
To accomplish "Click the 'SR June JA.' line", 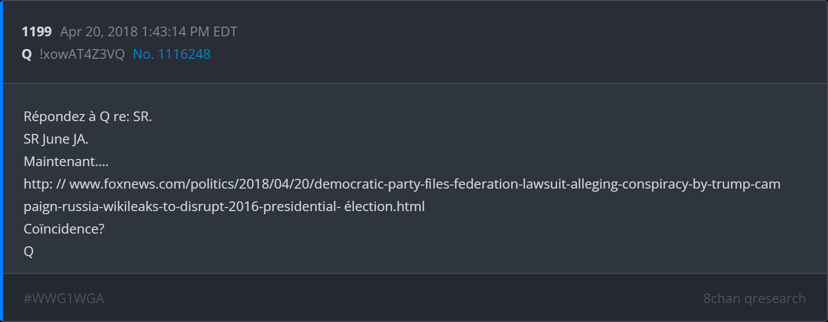I will [56, 139].
